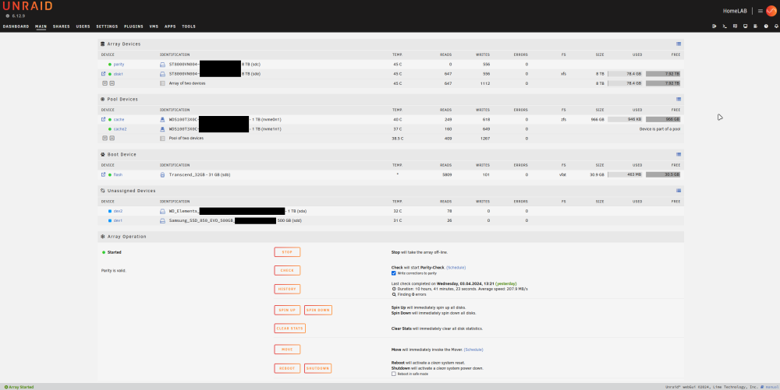Start parity check with Check button
780x390 pixels.
[x=287, y=270]
